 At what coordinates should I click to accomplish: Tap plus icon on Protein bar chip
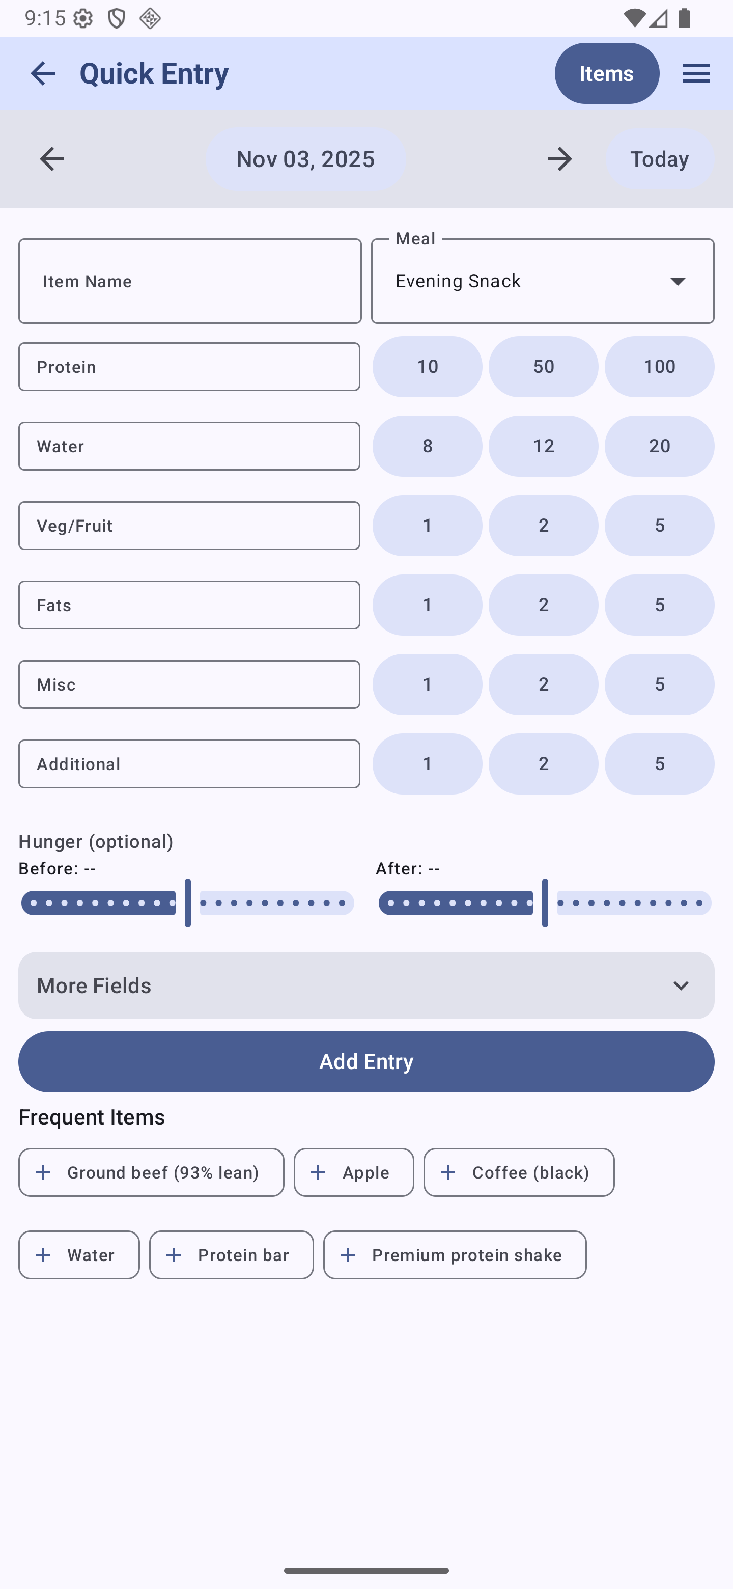point(175,1254)
